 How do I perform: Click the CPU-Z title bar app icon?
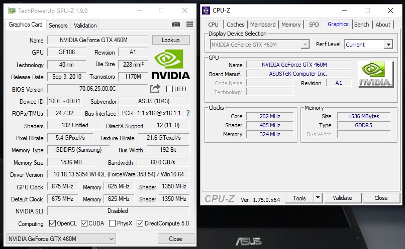(x=206, y=11)
